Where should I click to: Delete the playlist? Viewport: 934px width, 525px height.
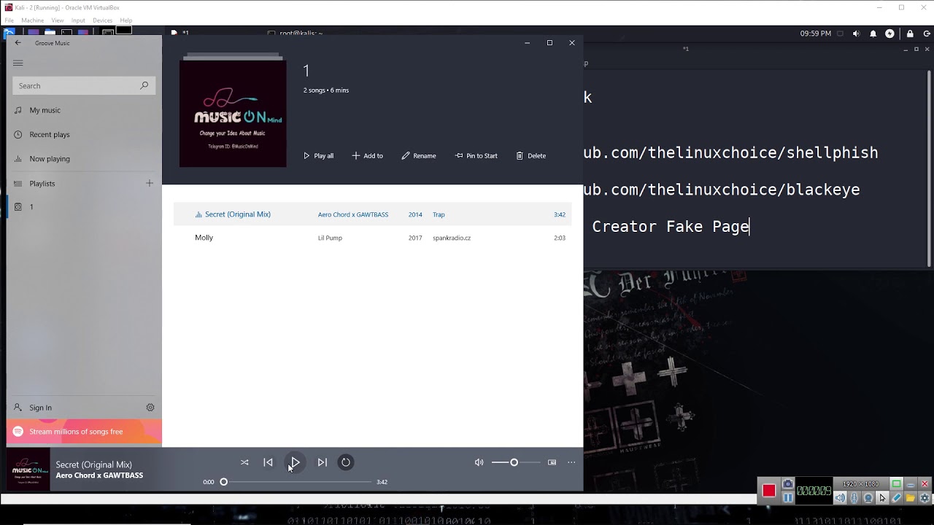point(531,156)
